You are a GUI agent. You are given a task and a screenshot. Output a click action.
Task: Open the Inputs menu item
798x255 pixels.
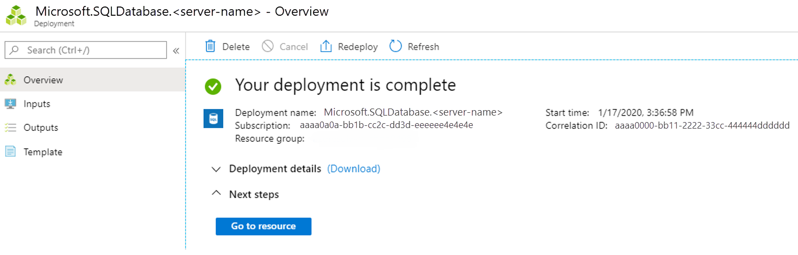(92, 104)
